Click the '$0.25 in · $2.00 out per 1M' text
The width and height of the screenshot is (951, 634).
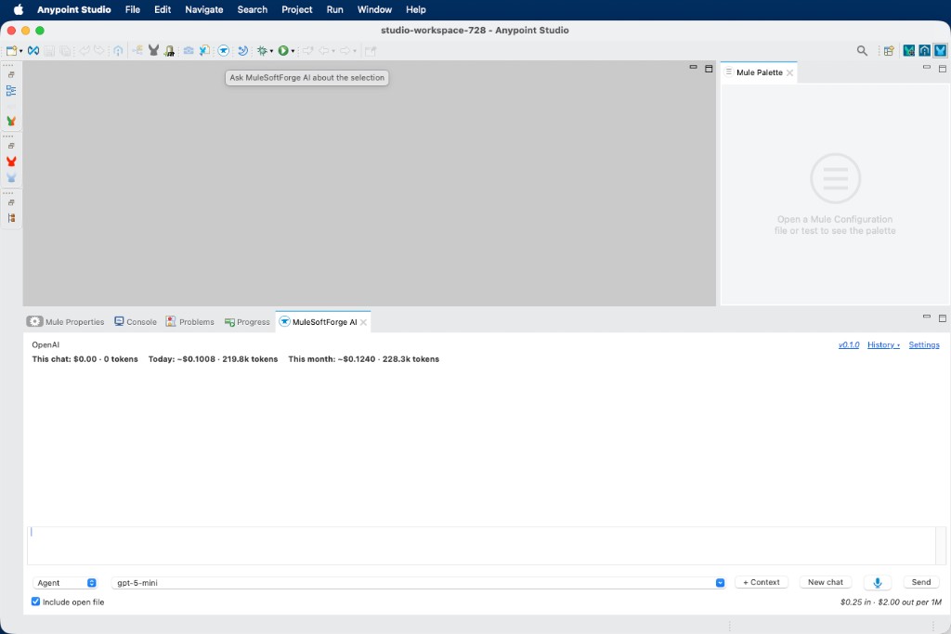tap(891, 602)
